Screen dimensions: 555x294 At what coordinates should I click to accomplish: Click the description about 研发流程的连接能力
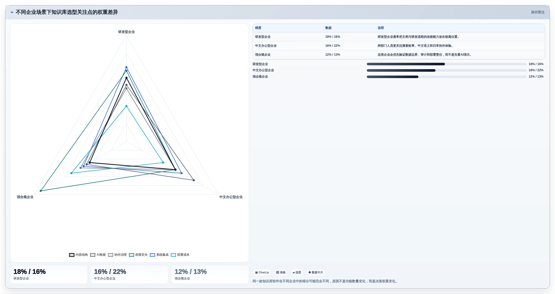[x=419, y=37]
